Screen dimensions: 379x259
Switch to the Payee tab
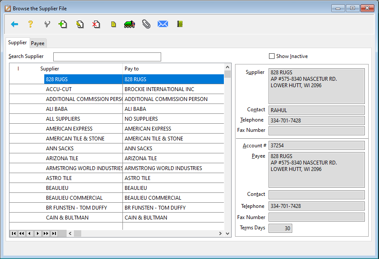coord(38,43)
